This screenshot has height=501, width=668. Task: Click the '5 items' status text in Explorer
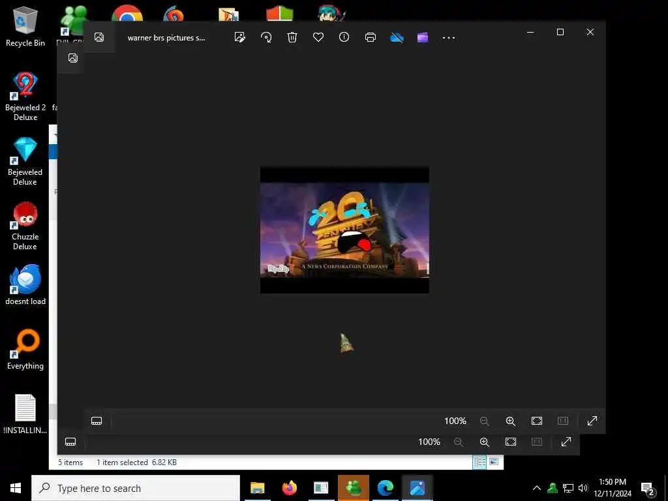(70, 463)
